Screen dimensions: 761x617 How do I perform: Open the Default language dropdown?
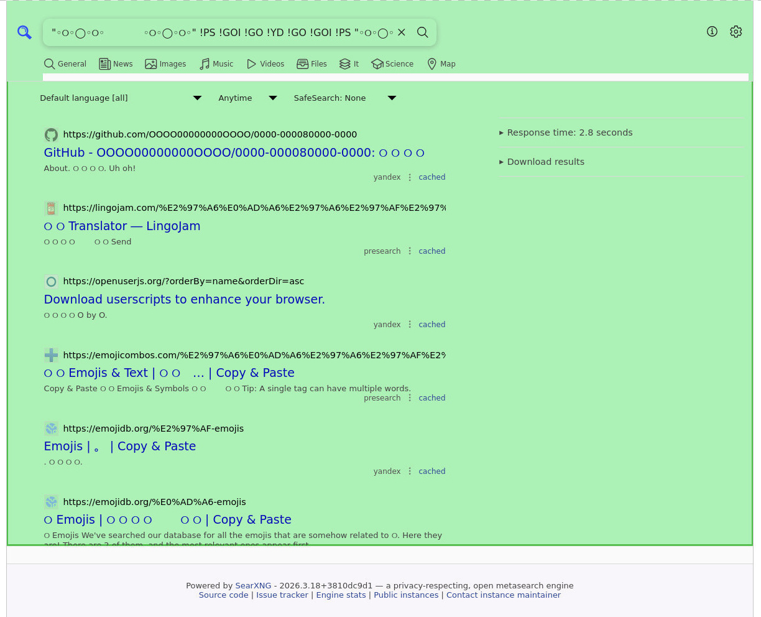point(121,98)
